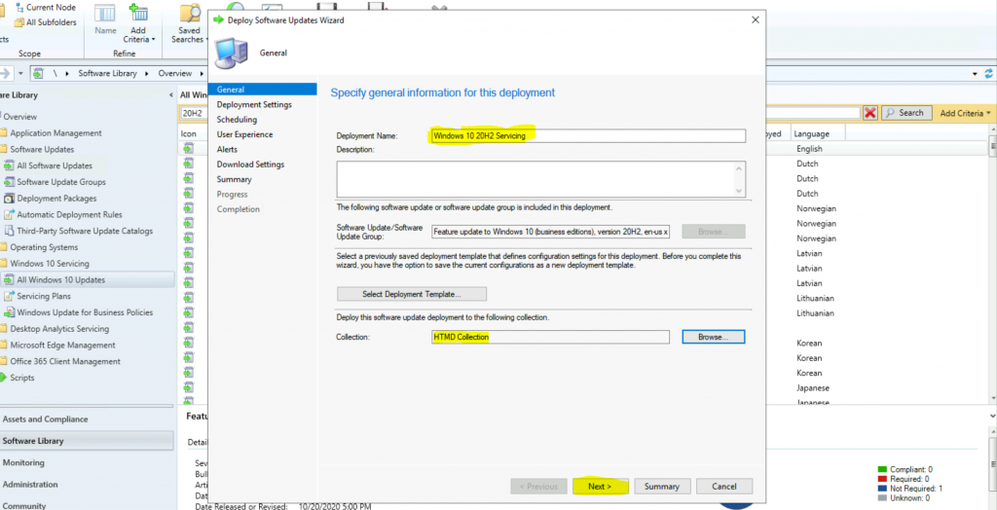
Task: Open Third-Party Software Update Catalogs node
Action: click(85, 231)
